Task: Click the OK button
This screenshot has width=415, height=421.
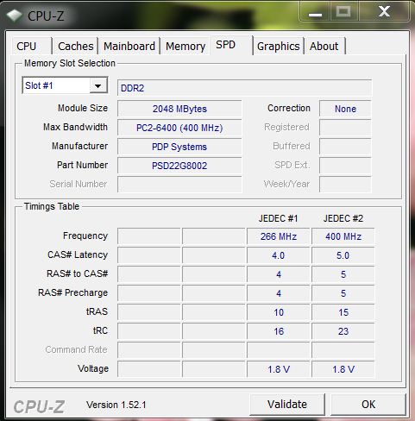Action: [368, 405]
